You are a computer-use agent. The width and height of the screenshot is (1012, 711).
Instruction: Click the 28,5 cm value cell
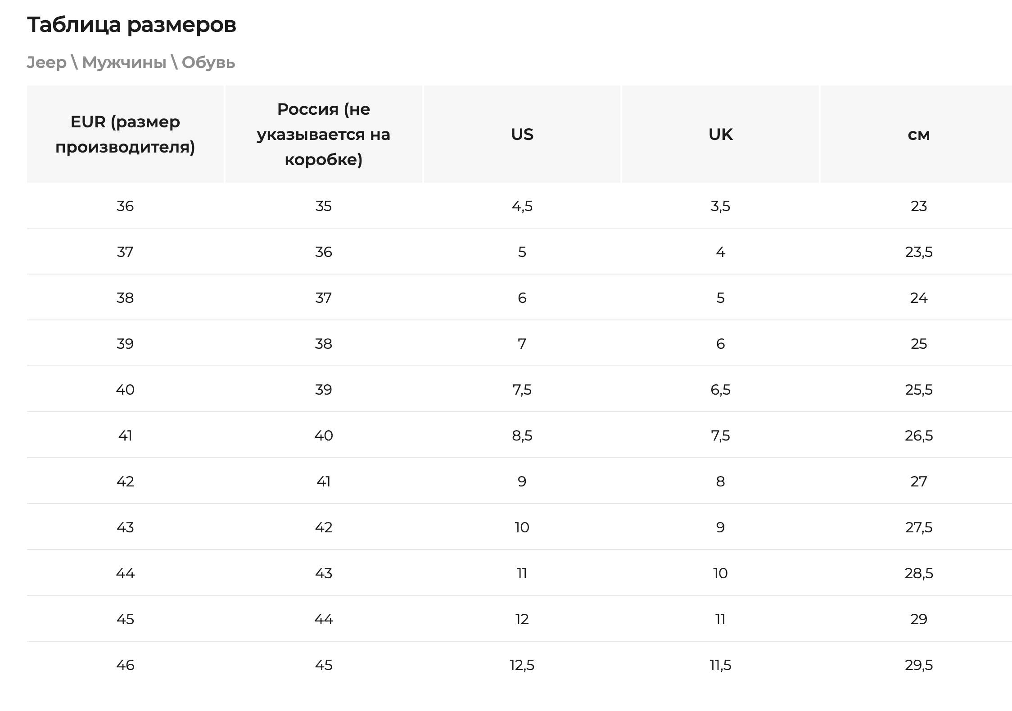point(918,573)
